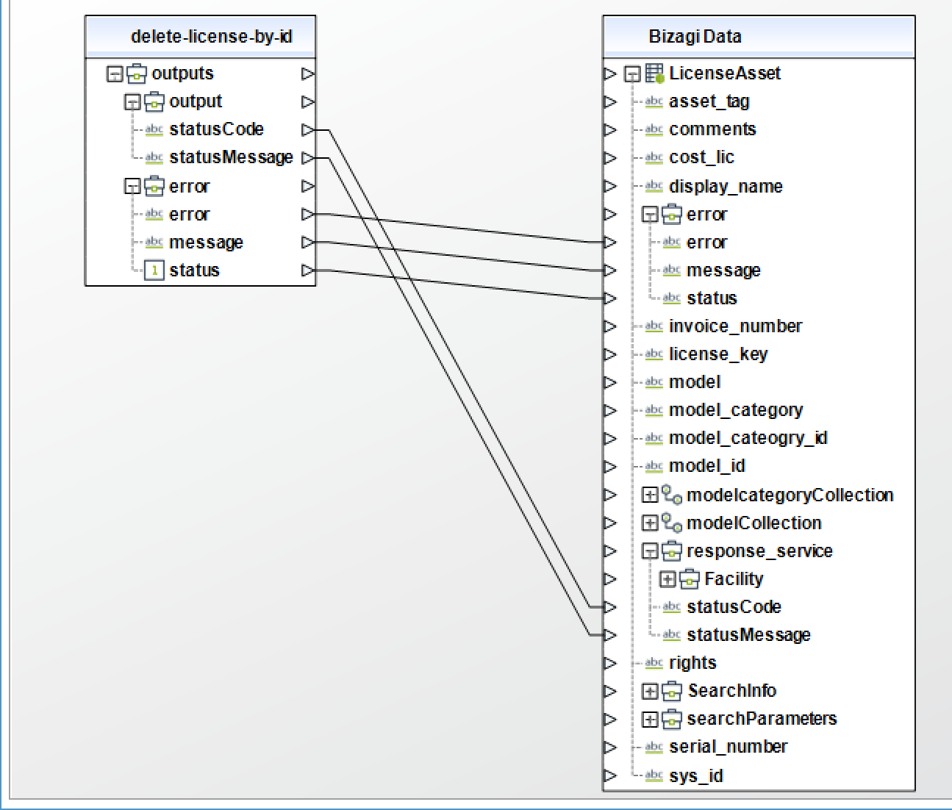Viewport: 952px width, 810px height.
Task: Click input connector arrow of serial_number
Action: (x=610, y=748)
